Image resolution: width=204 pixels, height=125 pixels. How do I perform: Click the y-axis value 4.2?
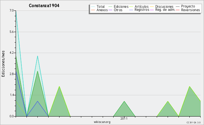12,53
